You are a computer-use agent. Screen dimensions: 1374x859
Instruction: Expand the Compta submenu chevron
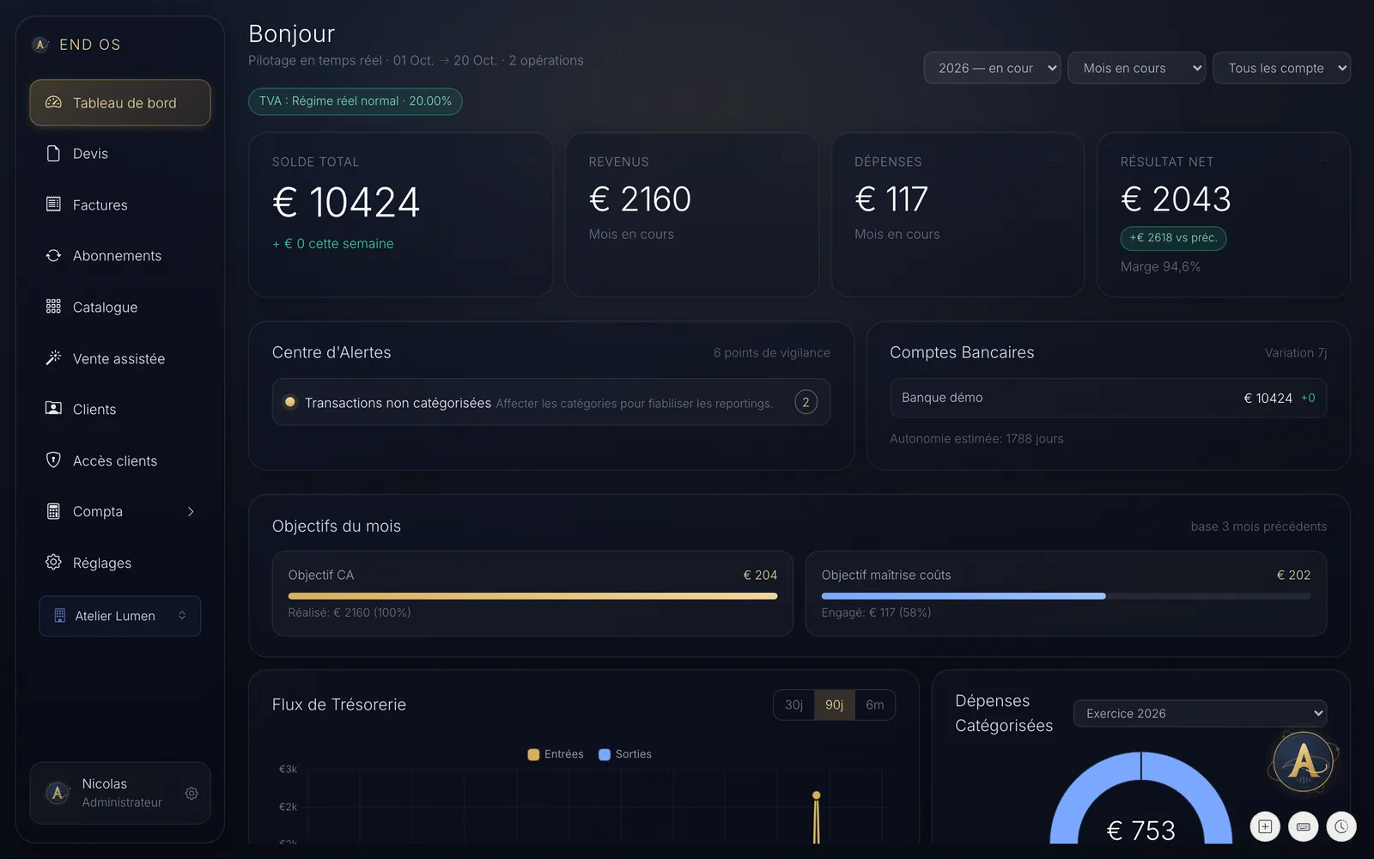[x=191, y=511]
